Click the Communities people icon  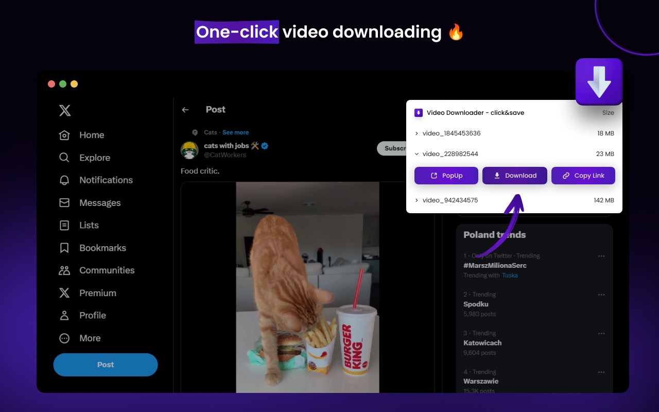pyautogui.click(x=64, y=270)
